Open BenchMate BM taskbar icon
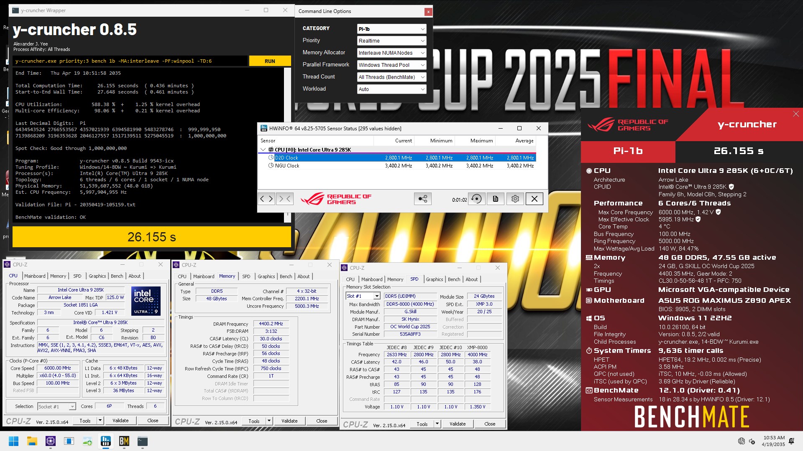Image resolution: width=803 pixels, height=451 pixels. [124, 441]
